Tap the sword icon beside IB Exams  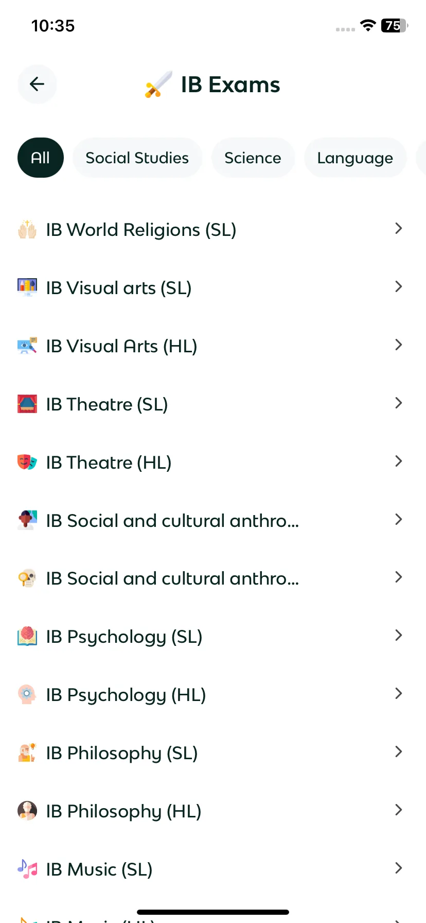(158, 84)
